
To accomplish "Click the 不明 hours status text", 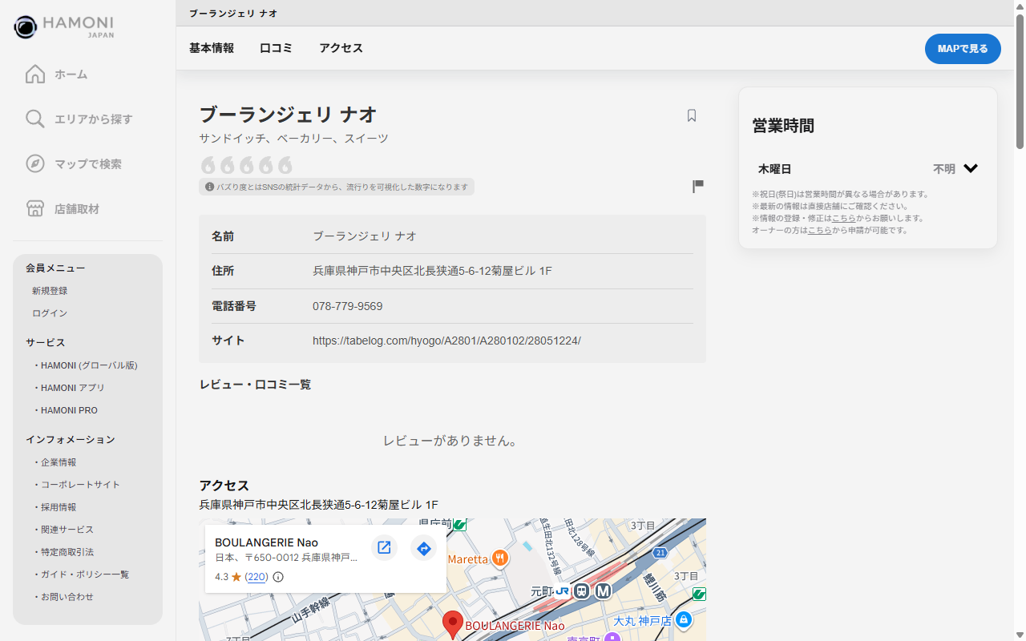I will click(944, 169).
